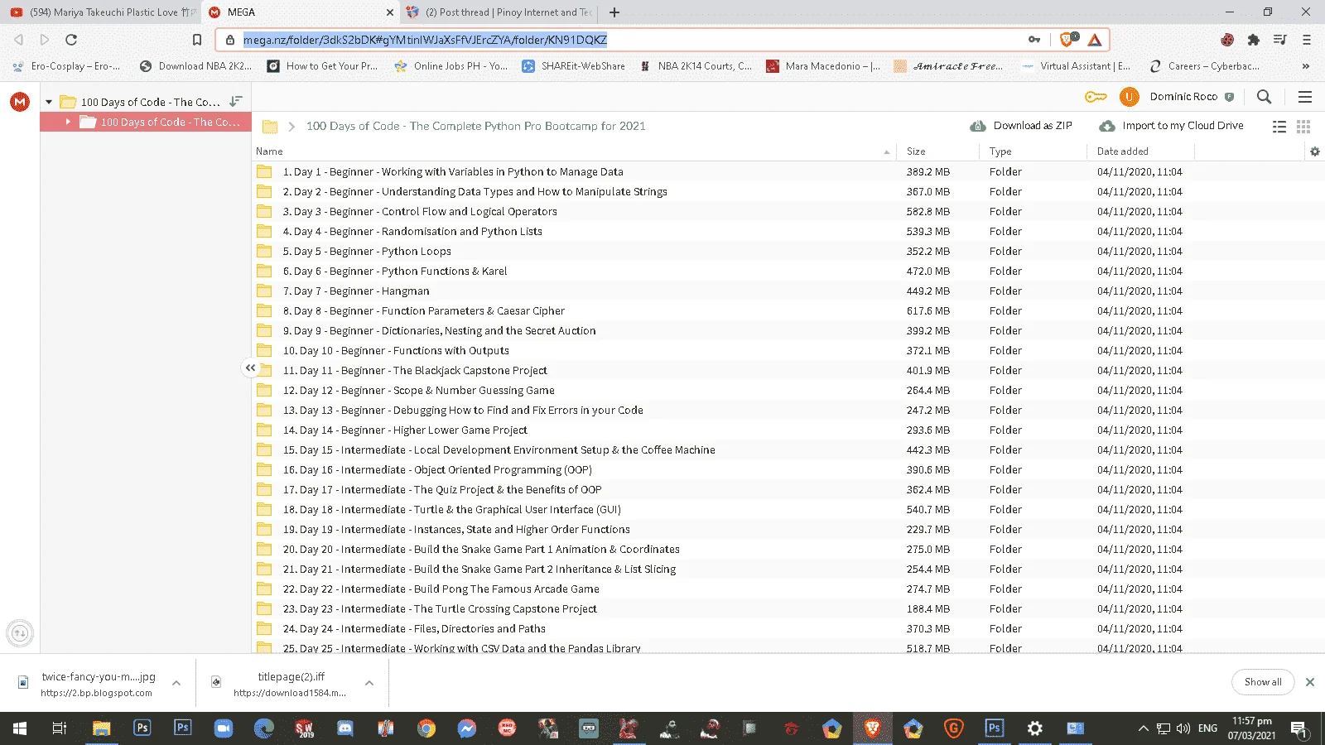Click the recovery key icon in the header
Viewport: 1325px width, 745px height.
click(1096, 97)
